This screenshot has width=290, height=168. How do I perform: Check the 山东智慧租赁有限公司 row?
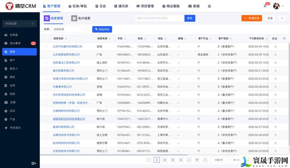point(46,54)
